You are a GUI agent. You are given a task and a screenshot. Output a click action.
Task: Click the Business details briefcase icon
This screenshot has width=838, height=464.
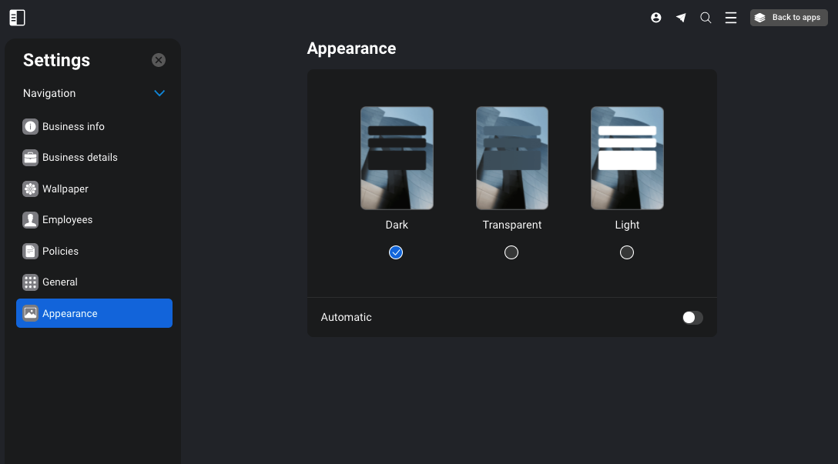[31, 158]
